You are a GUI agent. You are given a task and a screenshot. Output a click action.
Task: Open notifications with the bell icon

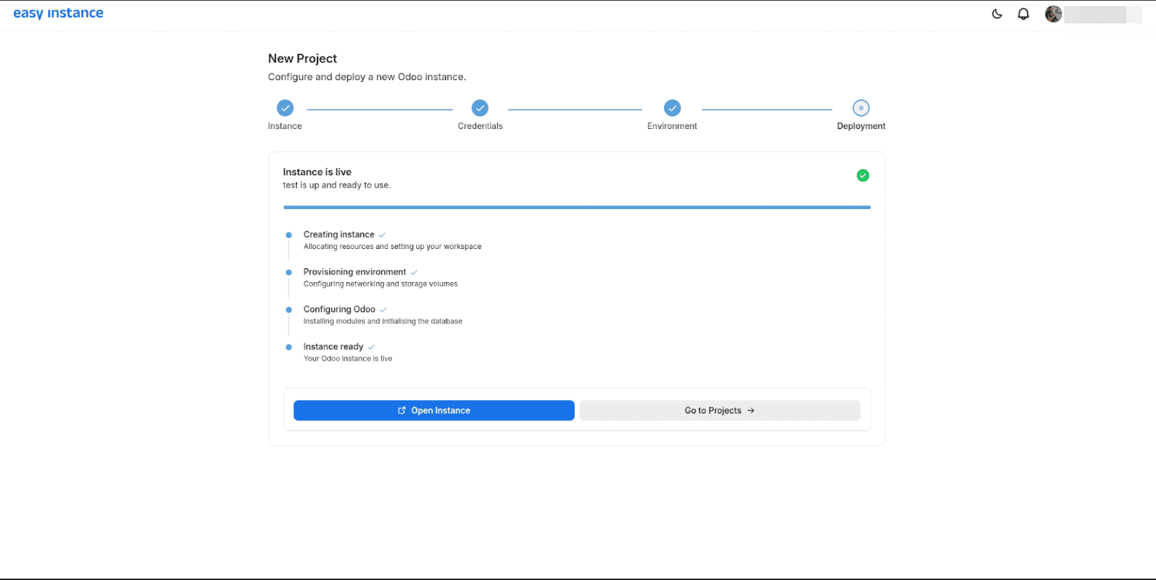coord(1023,14)
